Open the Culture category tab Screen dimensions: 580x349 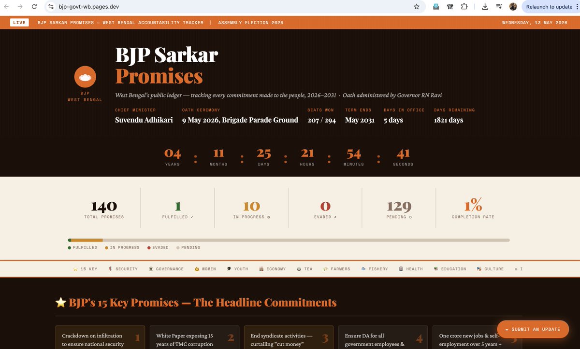[490, 269]
